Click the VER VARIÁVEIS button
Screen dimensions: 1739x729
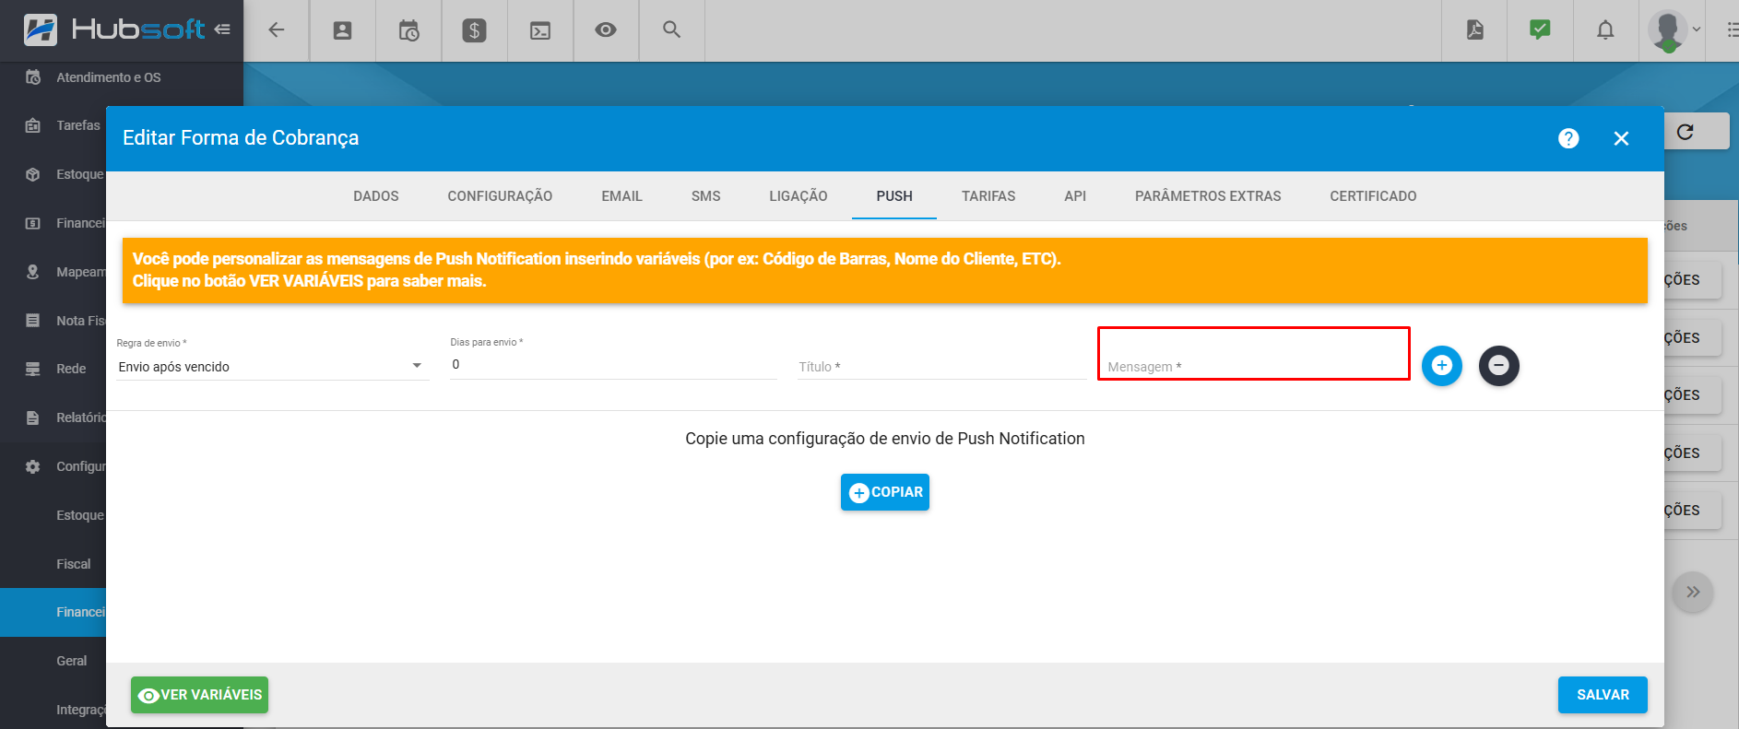pos(199,695)
